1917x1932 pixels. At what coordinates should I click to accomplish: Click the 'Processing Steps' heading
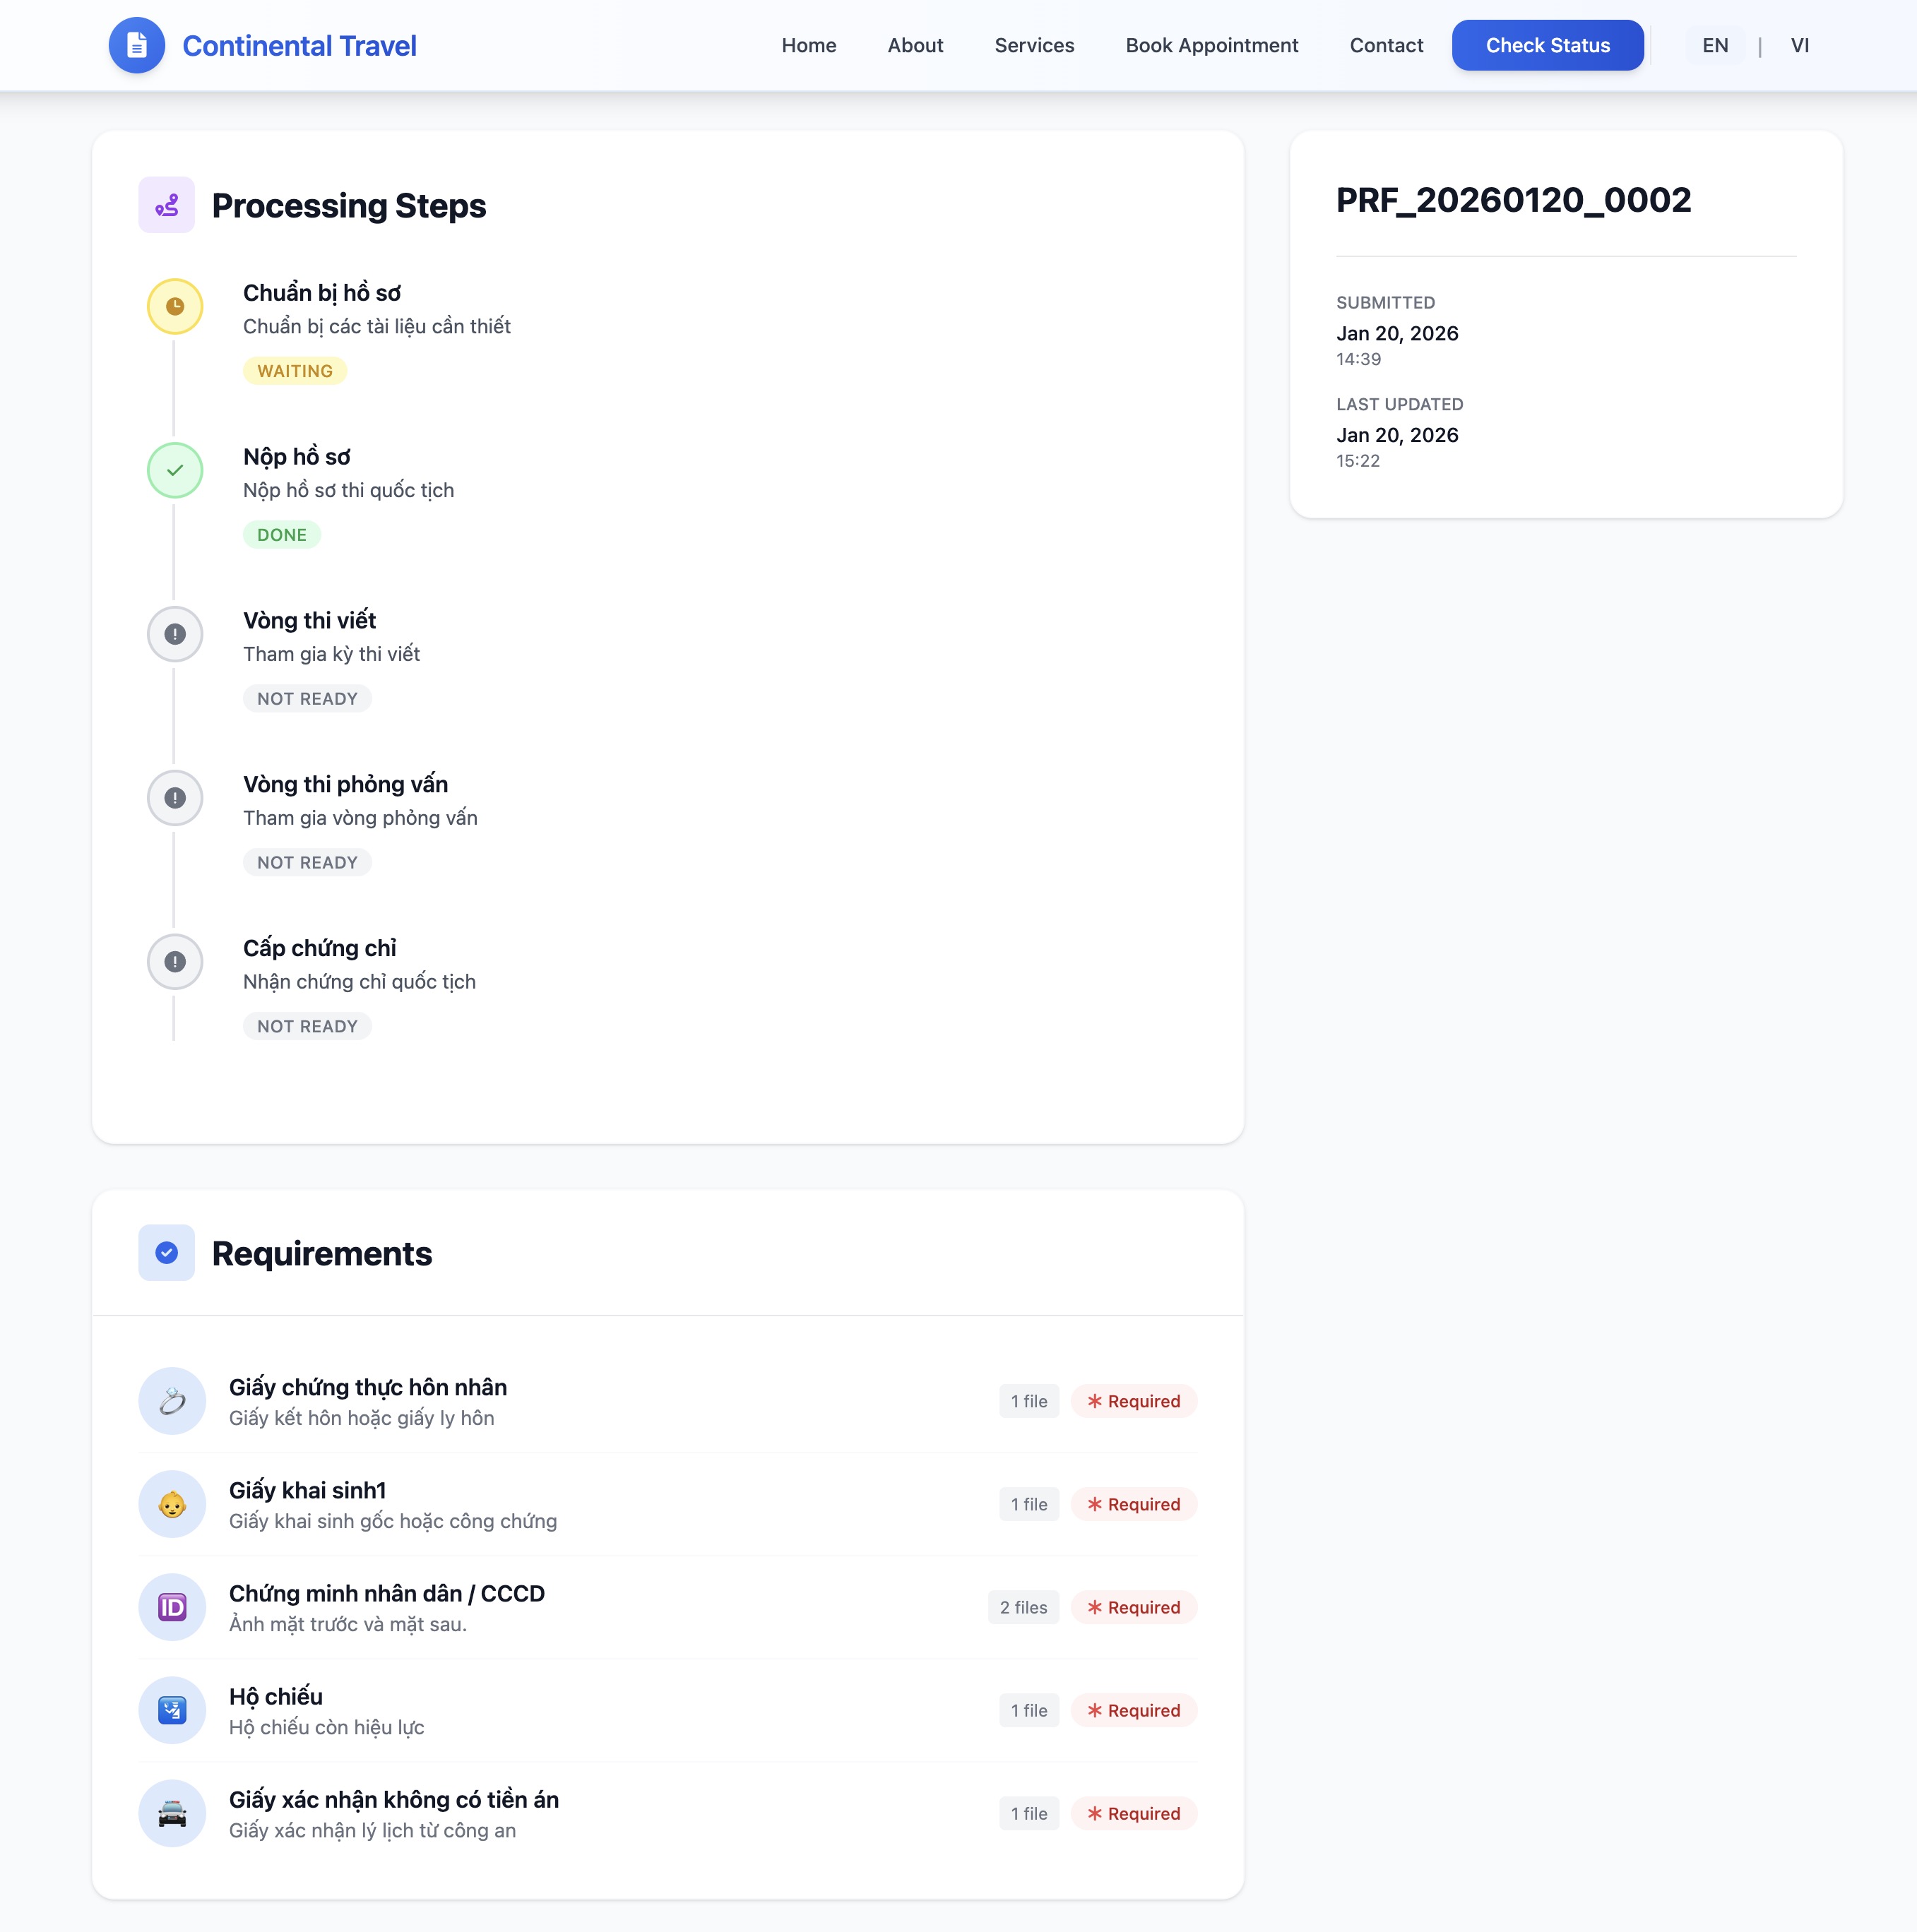click(x=349, y=205)
